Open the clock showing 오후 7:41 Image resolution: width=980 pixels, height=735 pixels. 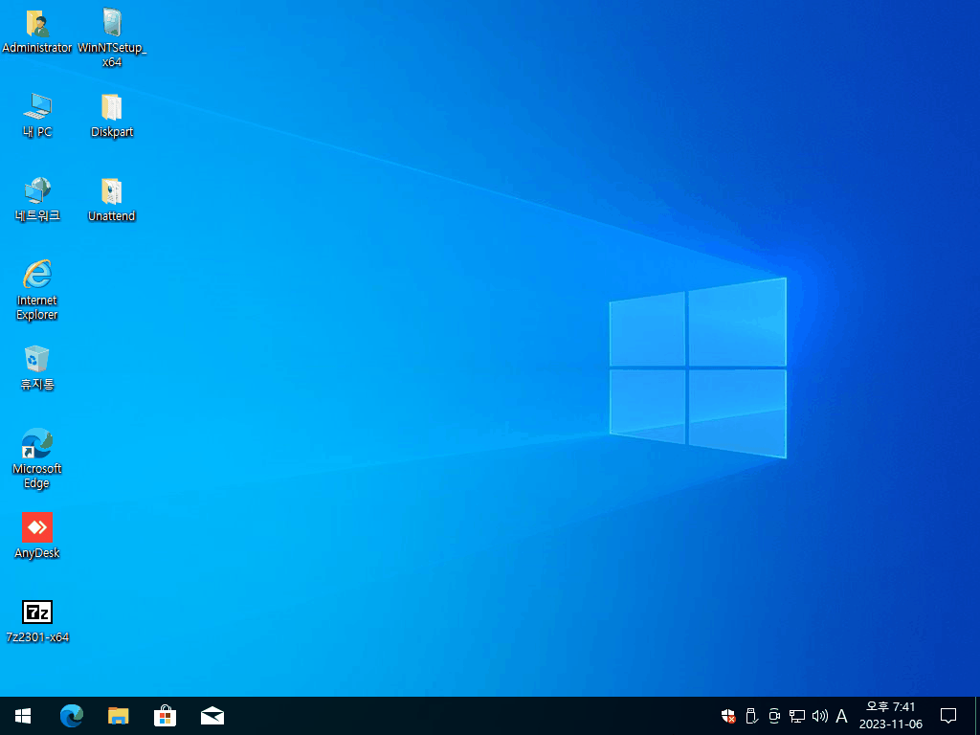pos(891,716)
